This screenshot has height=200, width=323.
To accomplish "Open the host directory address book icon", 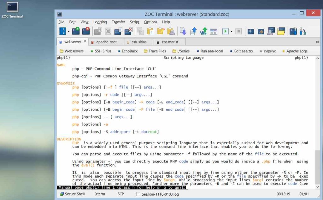I will 62,31.
